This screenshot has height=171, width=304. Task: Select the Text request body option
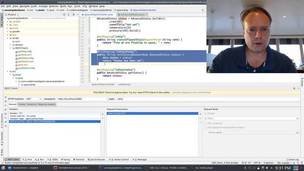(x=206, y=118)
